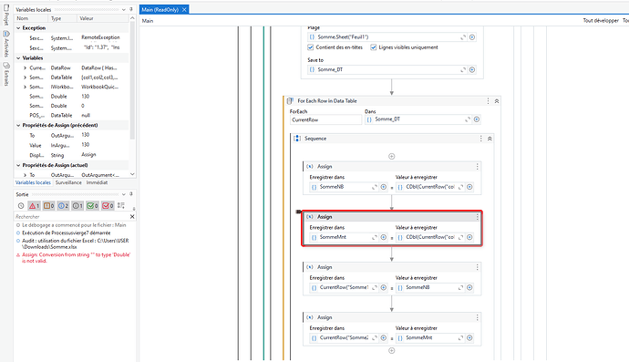
Task: Collapse Propriétés de Assign (précédent) group
Action: [18, 125]
